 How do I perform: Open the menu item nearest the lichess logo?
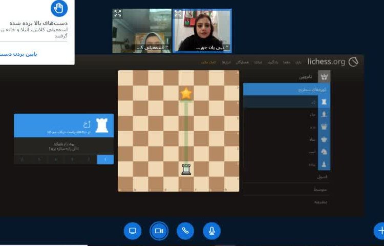(298, 62)
